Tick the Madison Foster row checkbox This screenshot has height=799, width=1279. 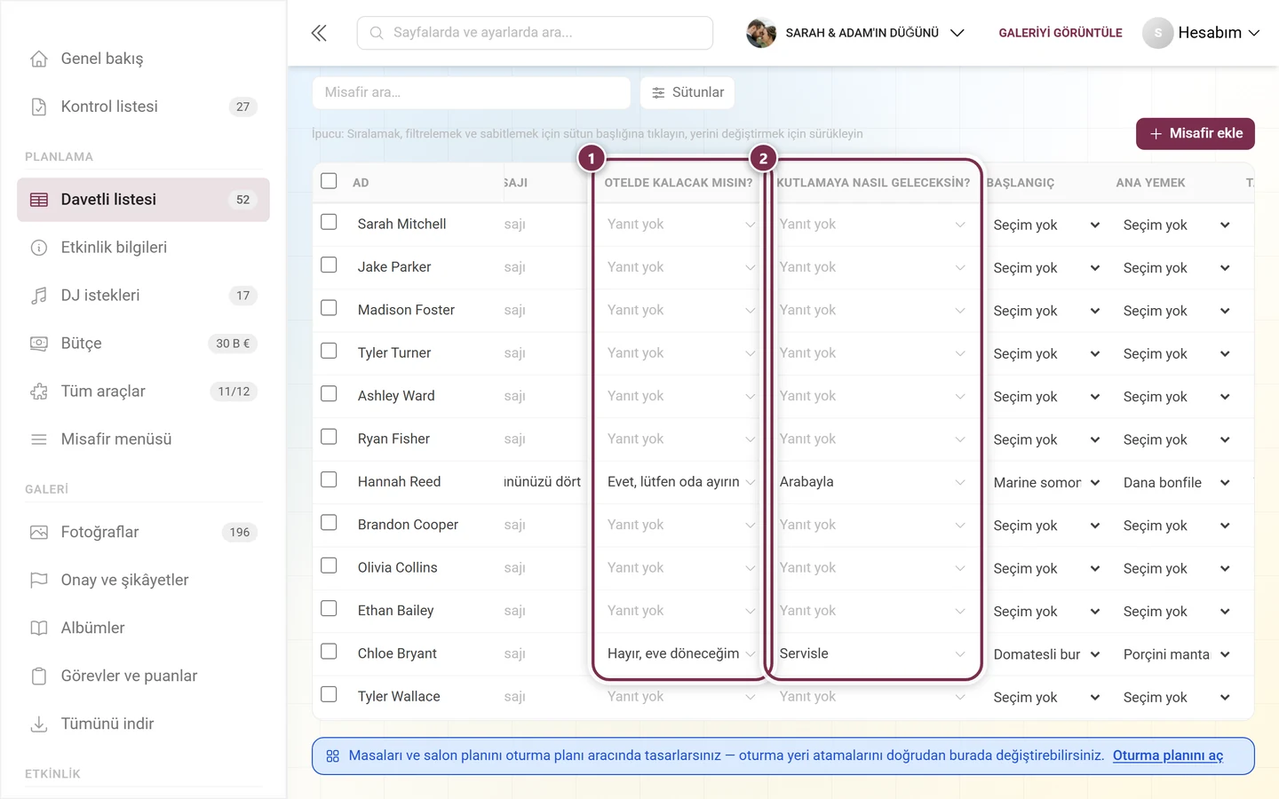(329, 308)
